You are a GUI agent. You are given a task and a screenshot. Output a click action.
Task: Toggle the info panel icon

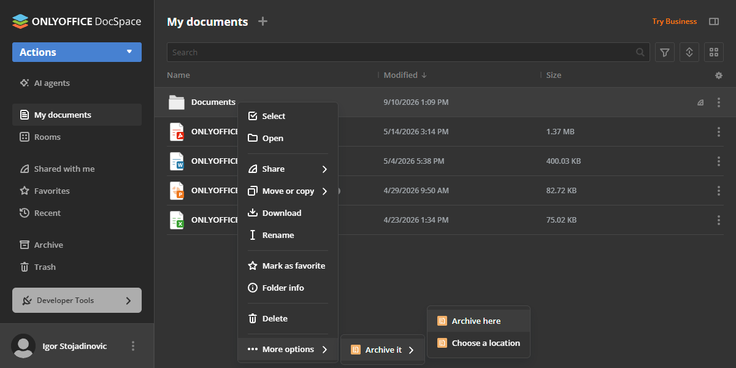click(713, 21)
